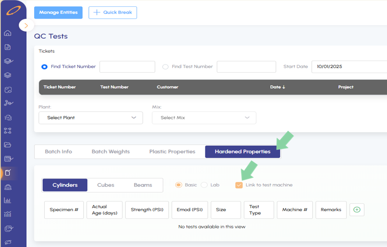
Task: Open the bar chart icon in sidebar
Action: (x=8, y=200)
